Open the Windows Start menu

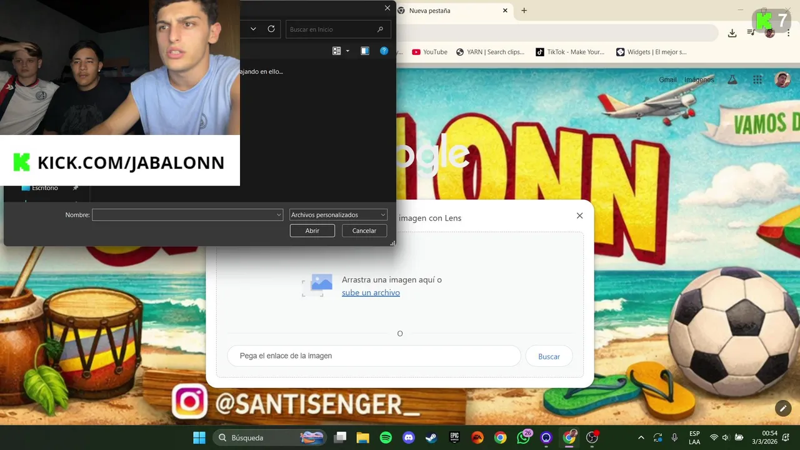click(x=199, y=437)
